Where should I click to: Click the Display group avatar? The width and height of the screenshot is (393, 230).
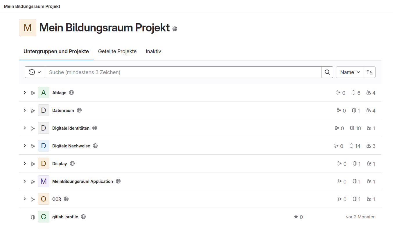[44, 164]
